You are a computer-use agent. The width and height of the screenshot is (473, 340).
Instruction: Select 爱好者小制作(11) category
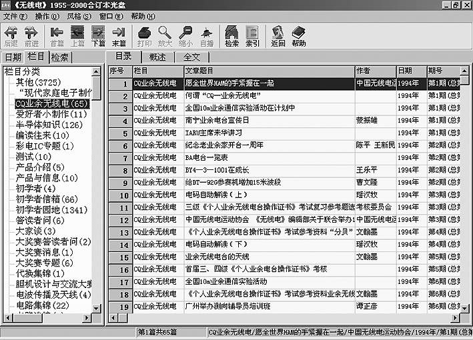tap(51, 114)
